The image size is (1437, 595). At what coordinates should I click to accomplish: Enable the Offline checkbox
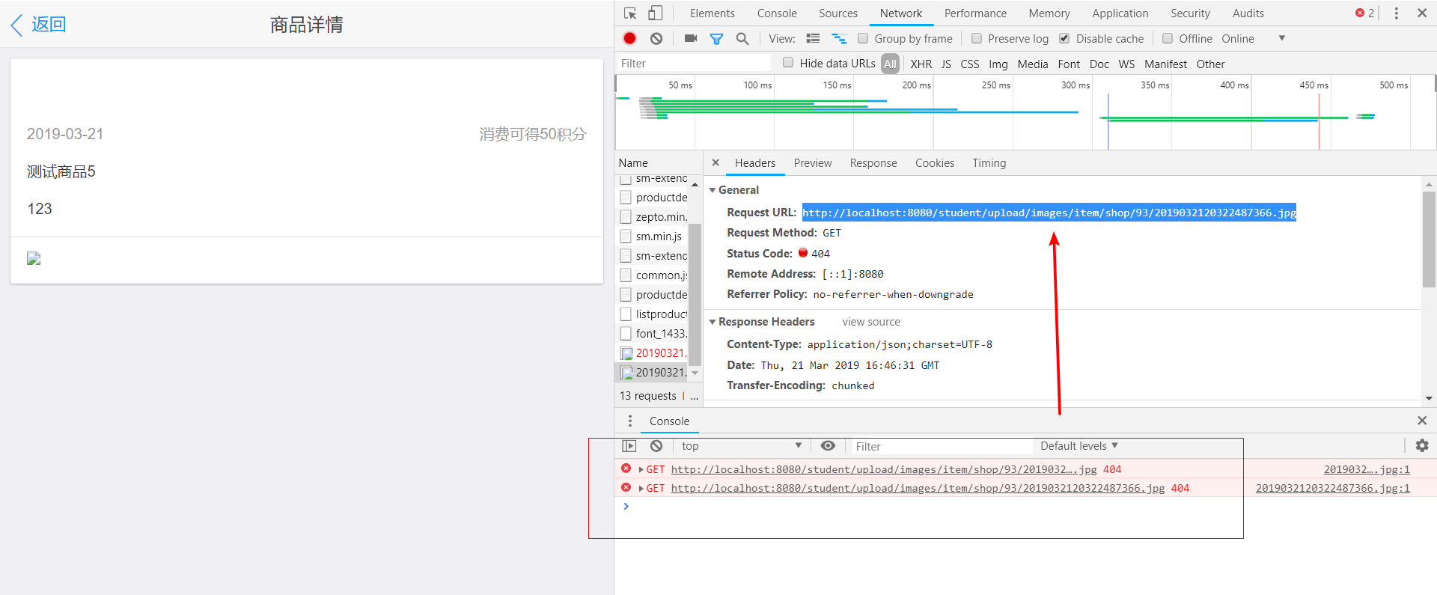coord(1168,38)
